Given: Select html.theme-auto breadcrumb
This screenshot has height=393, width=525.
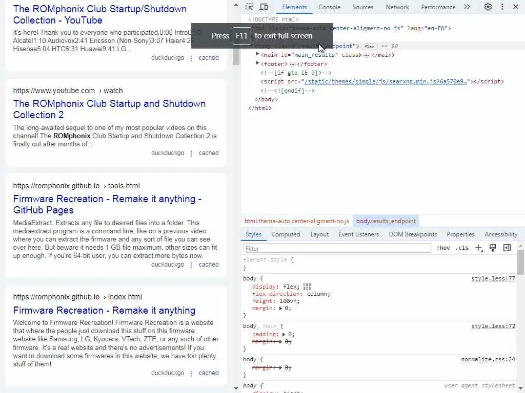Looking at the screenshot, I should point(296,221).
